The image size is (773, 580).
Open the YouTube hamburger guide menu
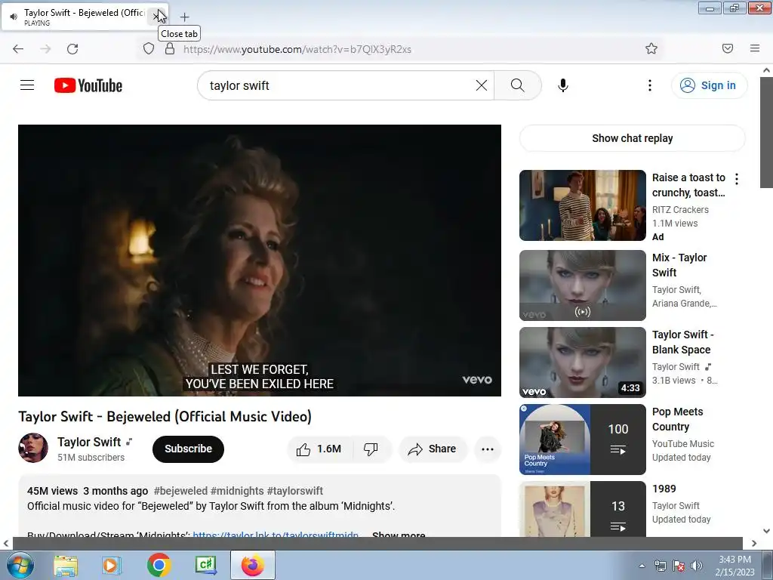[27, 85]
